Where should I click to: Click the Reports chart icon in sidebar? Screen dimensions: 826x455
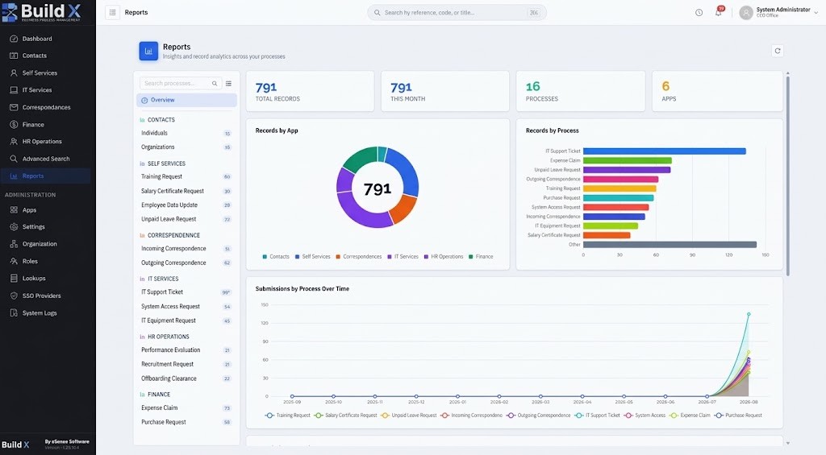click(x=14, y=176)
